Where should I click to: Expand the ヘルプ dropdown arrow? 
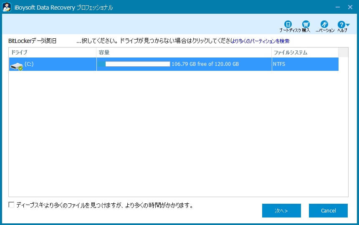pos(348,25)
